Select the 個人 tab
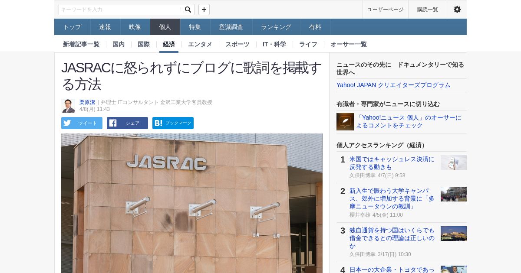This screenshot has height=273, width=521. [165, 27]
